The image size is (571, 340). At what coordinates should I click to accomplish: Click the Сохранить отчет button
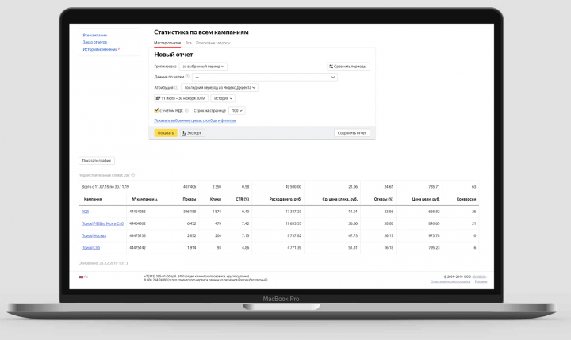[x=352, y=133]
